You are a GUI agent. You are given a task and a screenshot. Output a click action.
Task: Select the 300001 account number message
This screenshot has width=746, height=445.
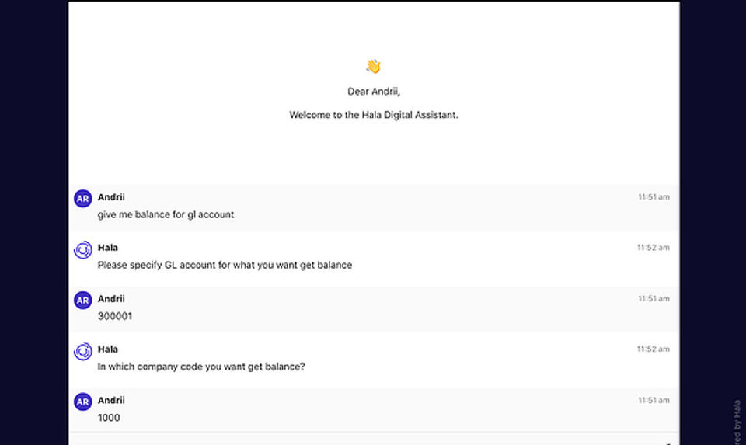click(115, 316)
